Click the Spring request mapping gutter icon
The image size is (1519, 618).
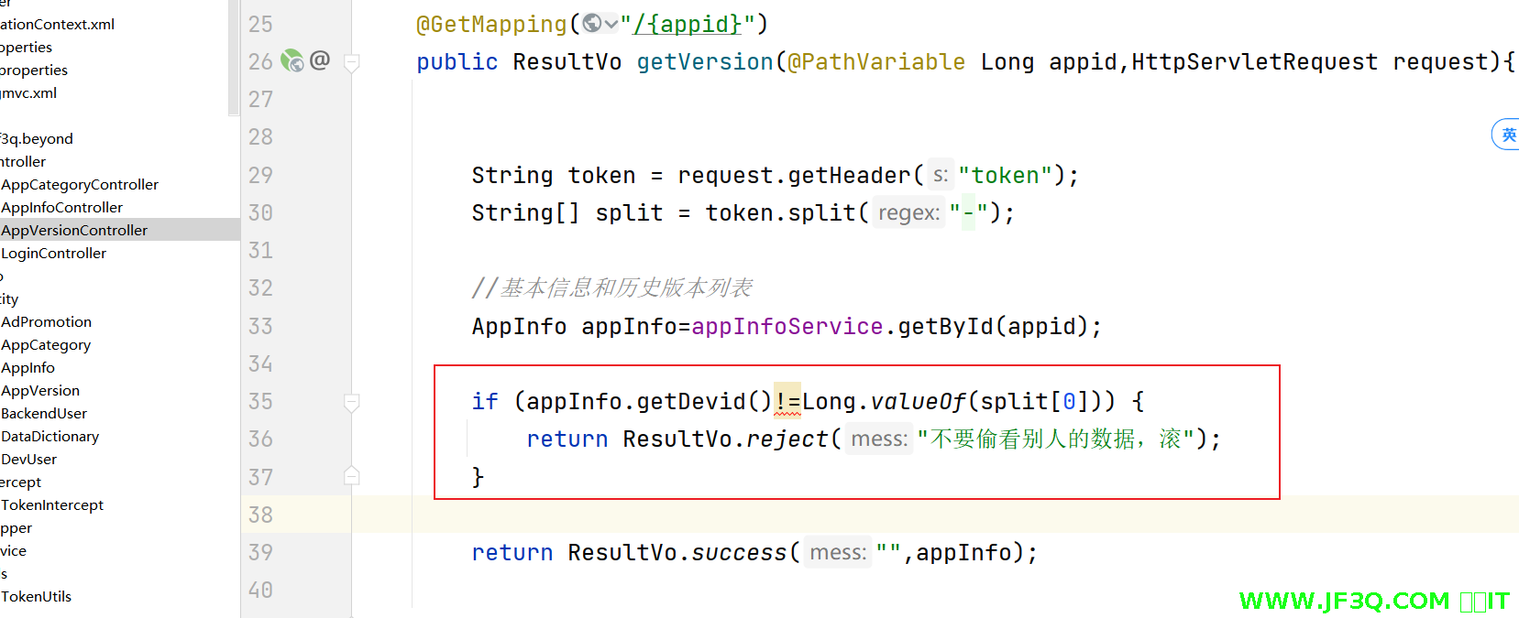coord(292,61)
